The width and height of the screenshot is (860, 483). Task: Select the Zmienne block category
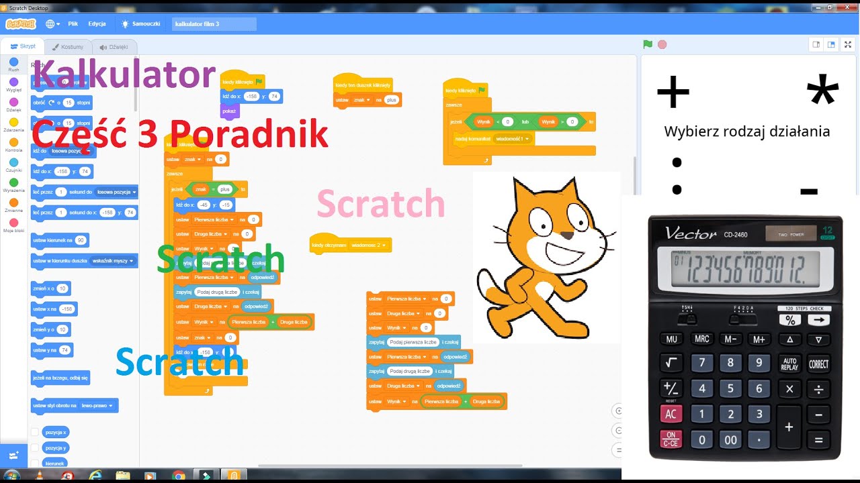pos(13,205)
